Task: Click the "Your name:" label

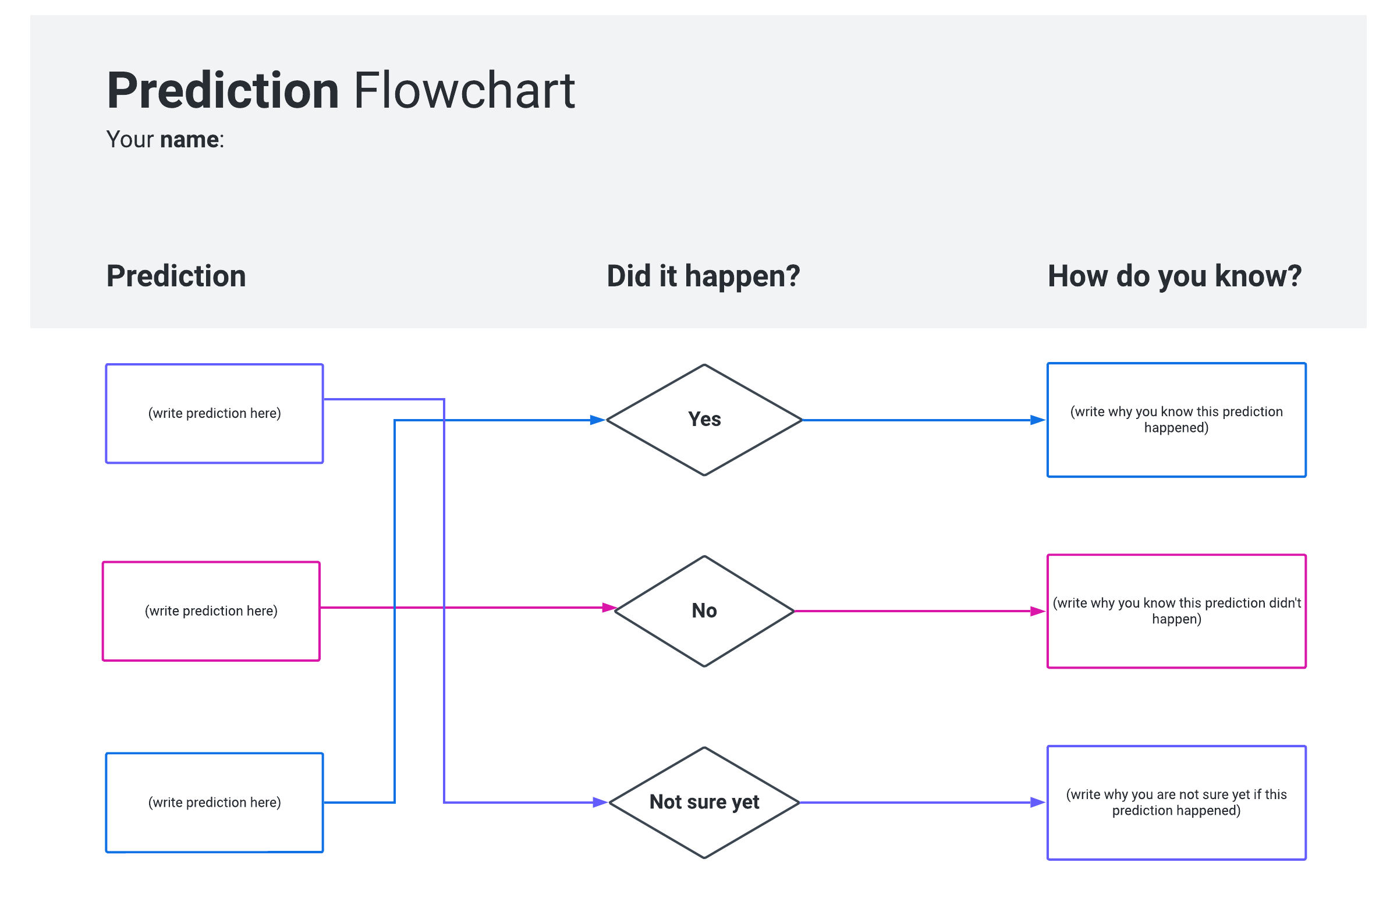Action: (165, 140)
